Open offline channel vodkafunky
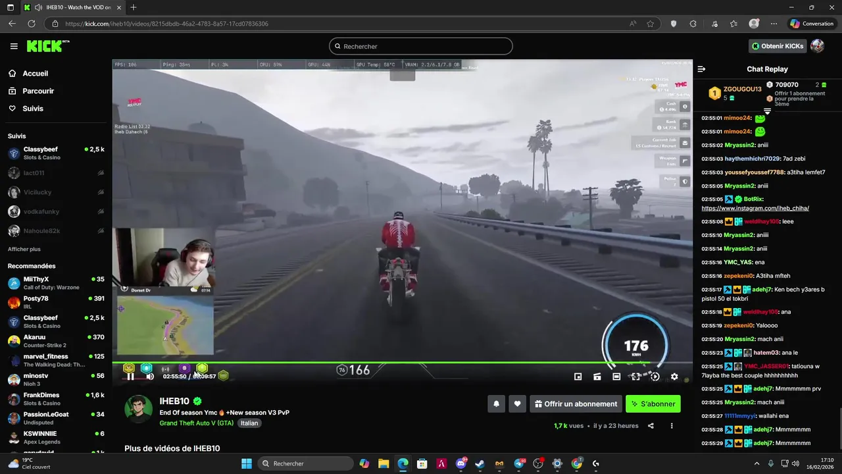This screenshot has width=842, height=474. point(56,212)
